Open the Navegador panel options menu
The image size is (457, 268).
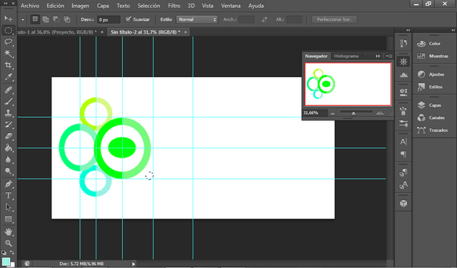click(388, 56)
